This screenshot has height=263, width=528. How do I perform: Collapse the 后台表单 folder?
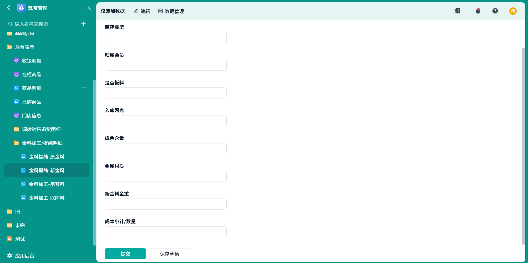coord(10,47)
